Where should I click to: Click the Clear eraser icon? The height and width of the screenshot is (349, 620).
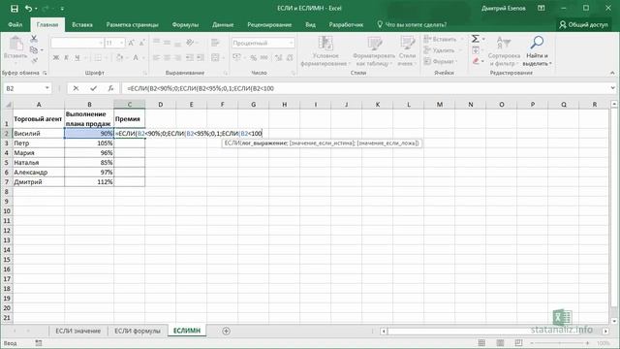point(476,61)
